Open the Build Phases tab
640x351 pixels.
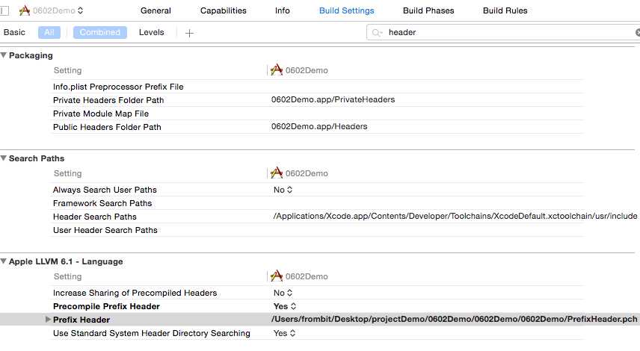(428, 10)
